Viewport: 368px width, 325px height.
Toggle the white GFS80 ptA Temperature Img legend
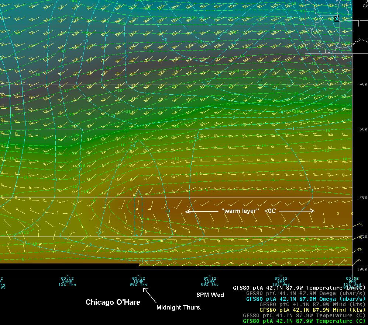[x=299, y=288]
